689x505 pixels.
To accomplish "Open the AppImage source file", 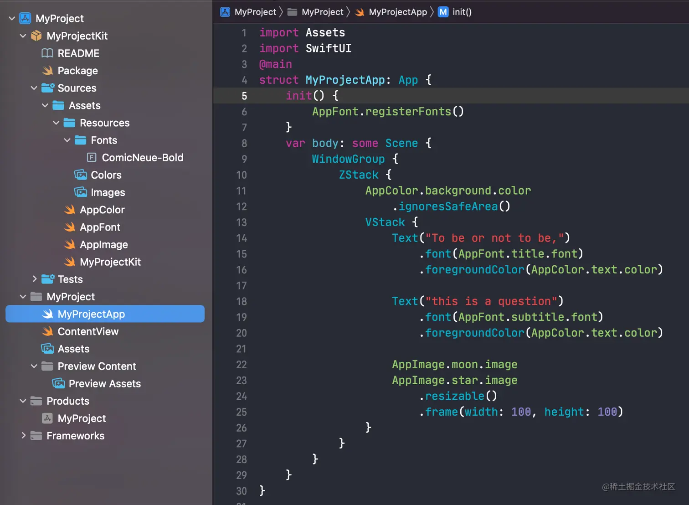I will (x=105, y=244).
